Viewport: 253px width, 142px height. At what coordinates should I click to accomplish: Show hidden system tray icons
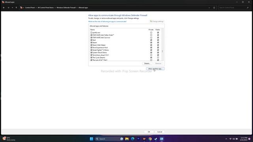click(226, 139)
